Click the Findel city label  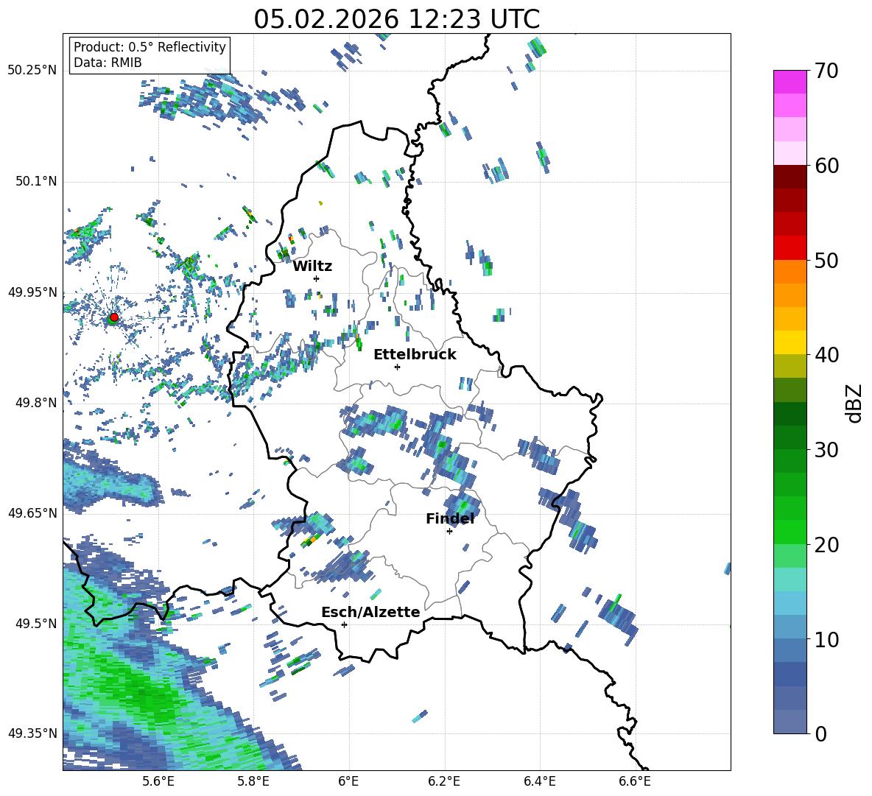(x=450, y=518)
